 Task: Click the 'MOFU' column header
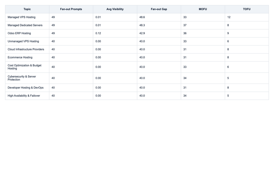[203, 9]
